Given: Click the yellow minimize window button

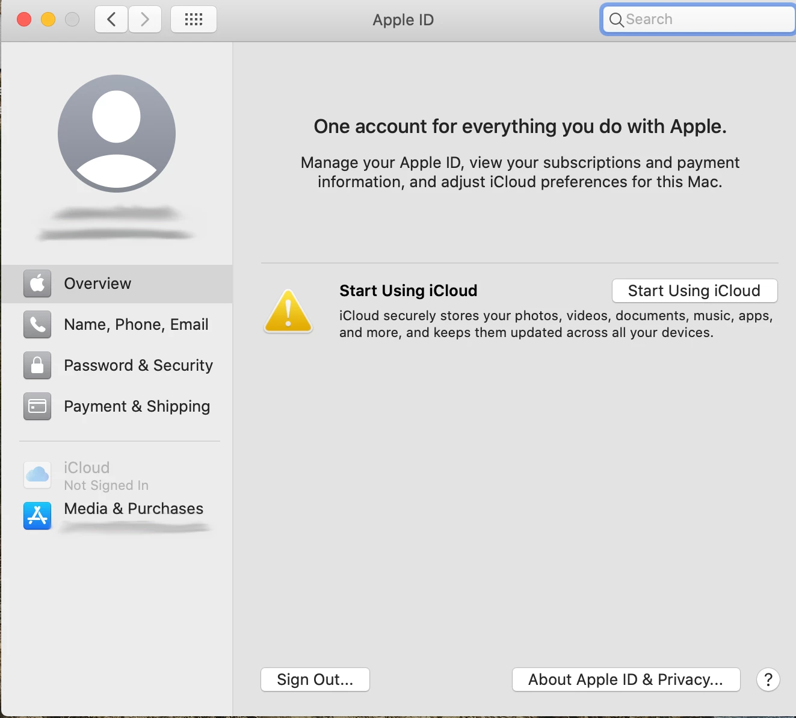Looking at the screenshot, I should pos(48,19).
